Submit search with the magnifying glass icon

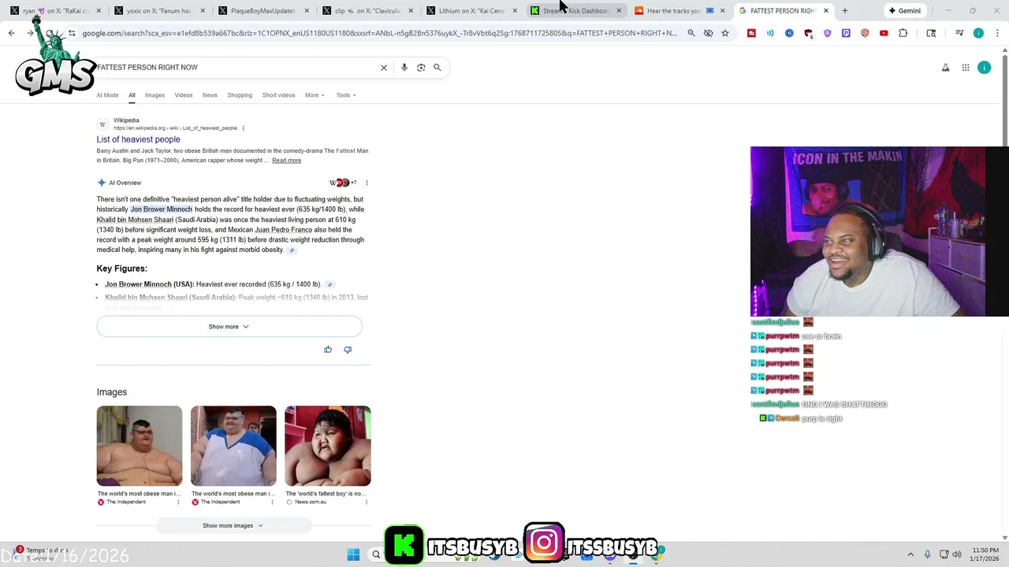(437, 68)
